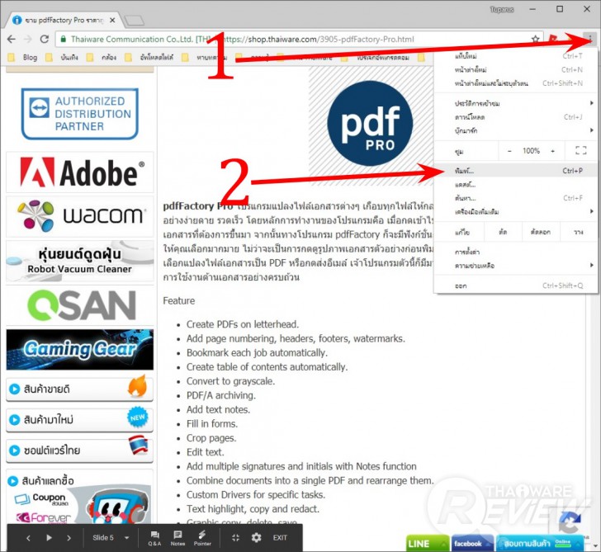The image size is (601, 552).
Task: Select ค้นหา... (Ctrl+F) find entry
Action: [516, 198]
